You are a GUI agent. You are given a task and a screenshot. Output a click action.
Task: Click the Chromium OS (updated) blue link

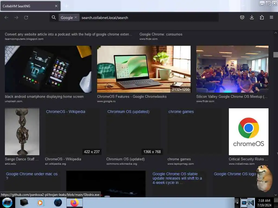pos(128,112)
